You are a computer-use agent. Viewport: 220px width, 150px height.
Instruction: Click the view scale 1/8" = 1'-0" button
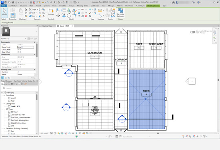(44, 134)
